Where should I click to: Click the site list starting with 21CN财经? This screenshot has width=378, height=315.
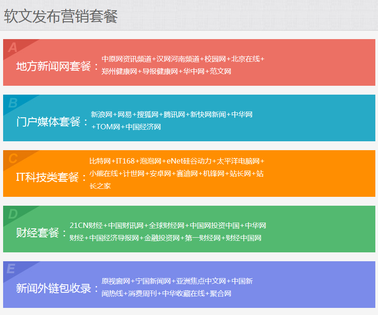(168, 231)
